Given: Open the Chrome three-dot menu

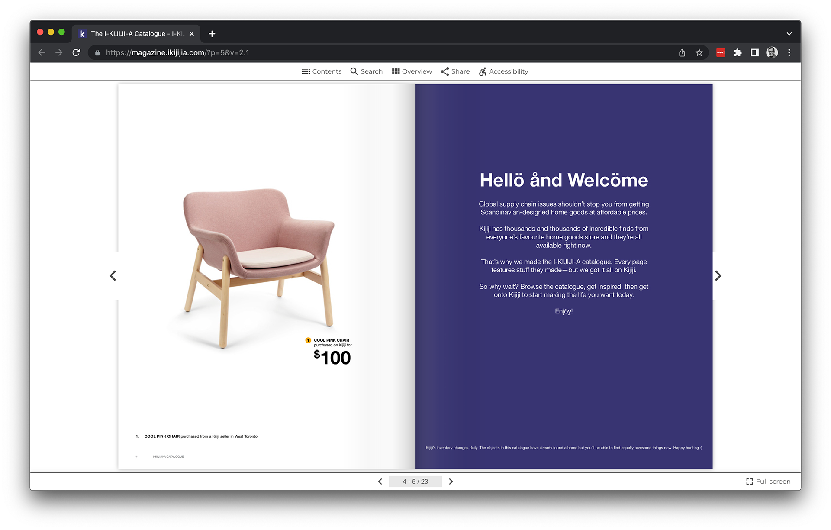Looking at the screenshot, I should tap(789, 53).
